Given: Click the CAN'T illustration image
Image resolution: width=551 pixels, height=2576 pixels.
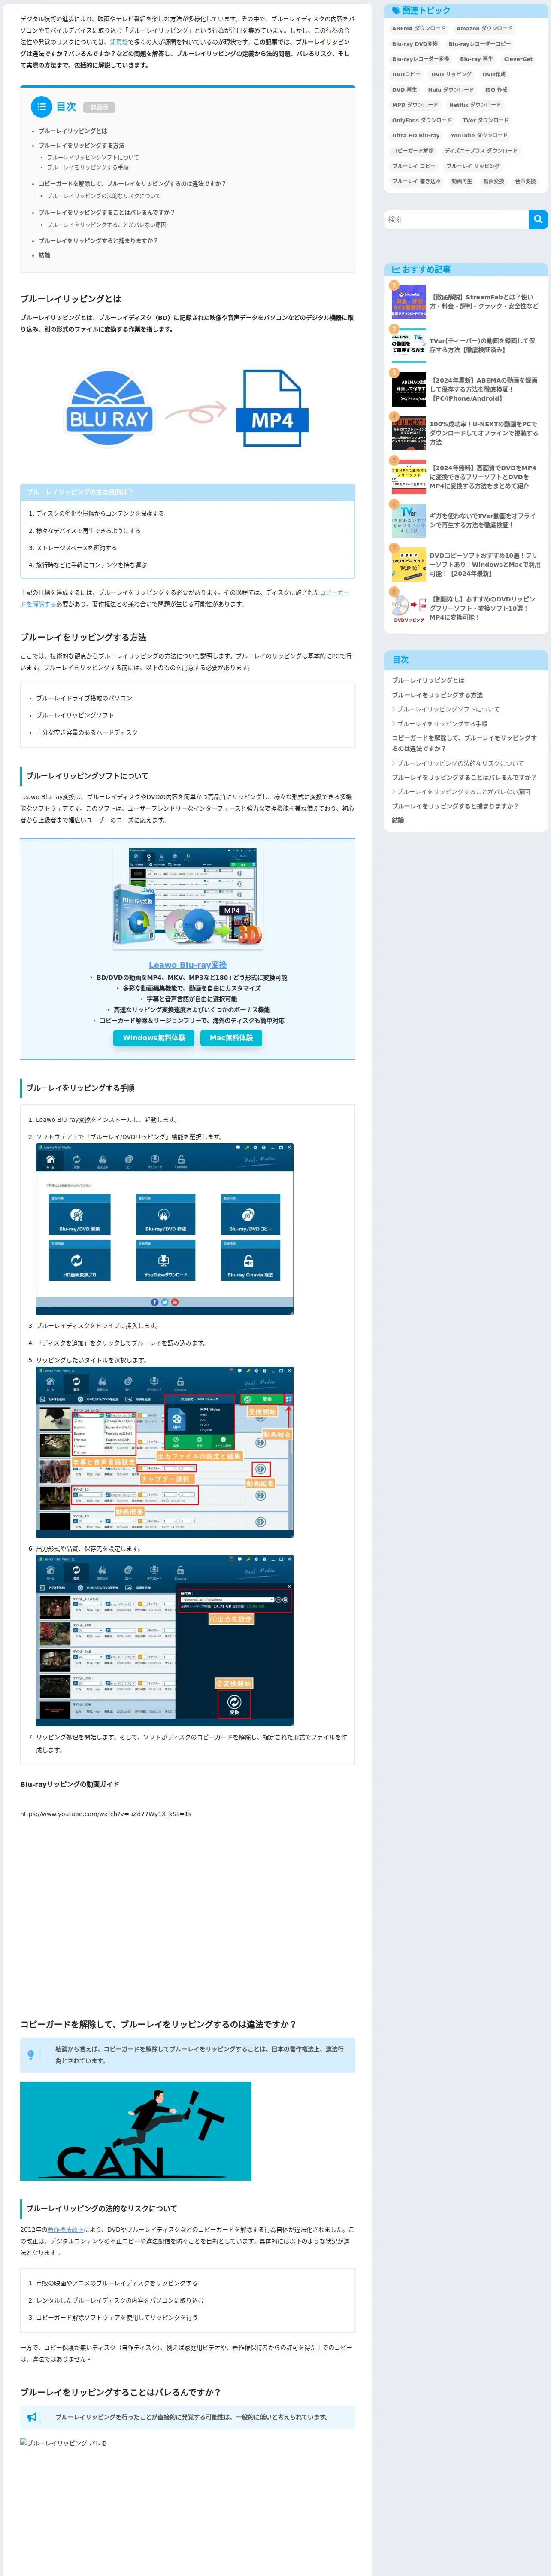Looking at the screenshot, I should (x=136, y=2131).
